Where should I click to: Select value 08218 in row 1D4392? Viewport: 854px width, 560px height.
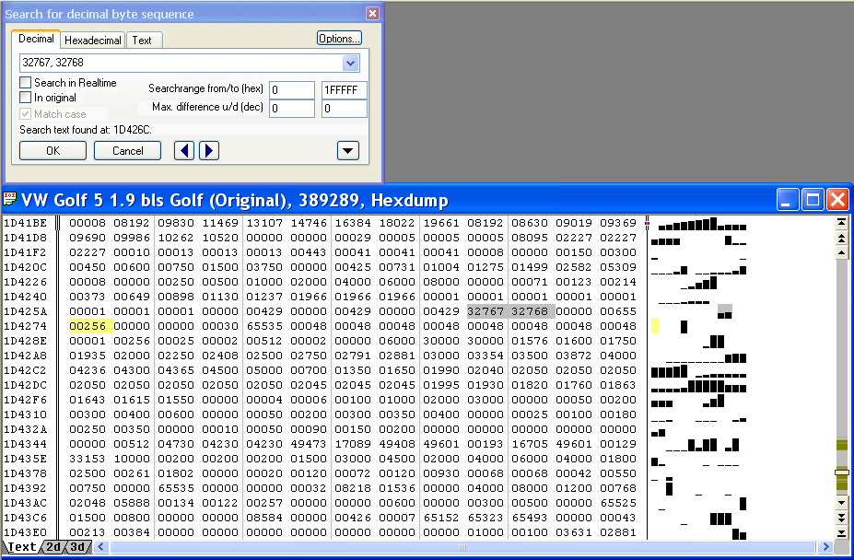point(353,488)
